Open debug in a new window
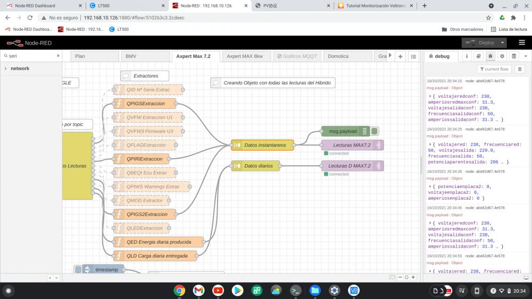 click(526, 278)
